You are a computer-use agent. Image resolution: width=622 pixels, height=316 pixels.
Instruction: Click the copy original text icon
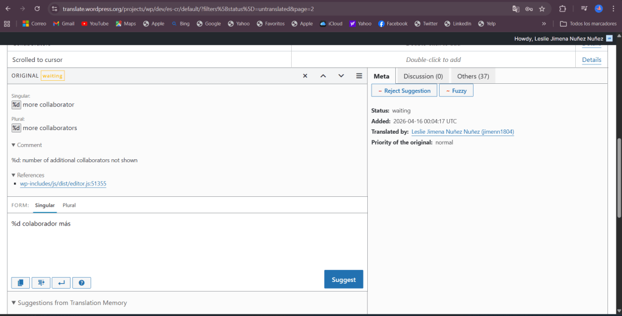(20, 283)
